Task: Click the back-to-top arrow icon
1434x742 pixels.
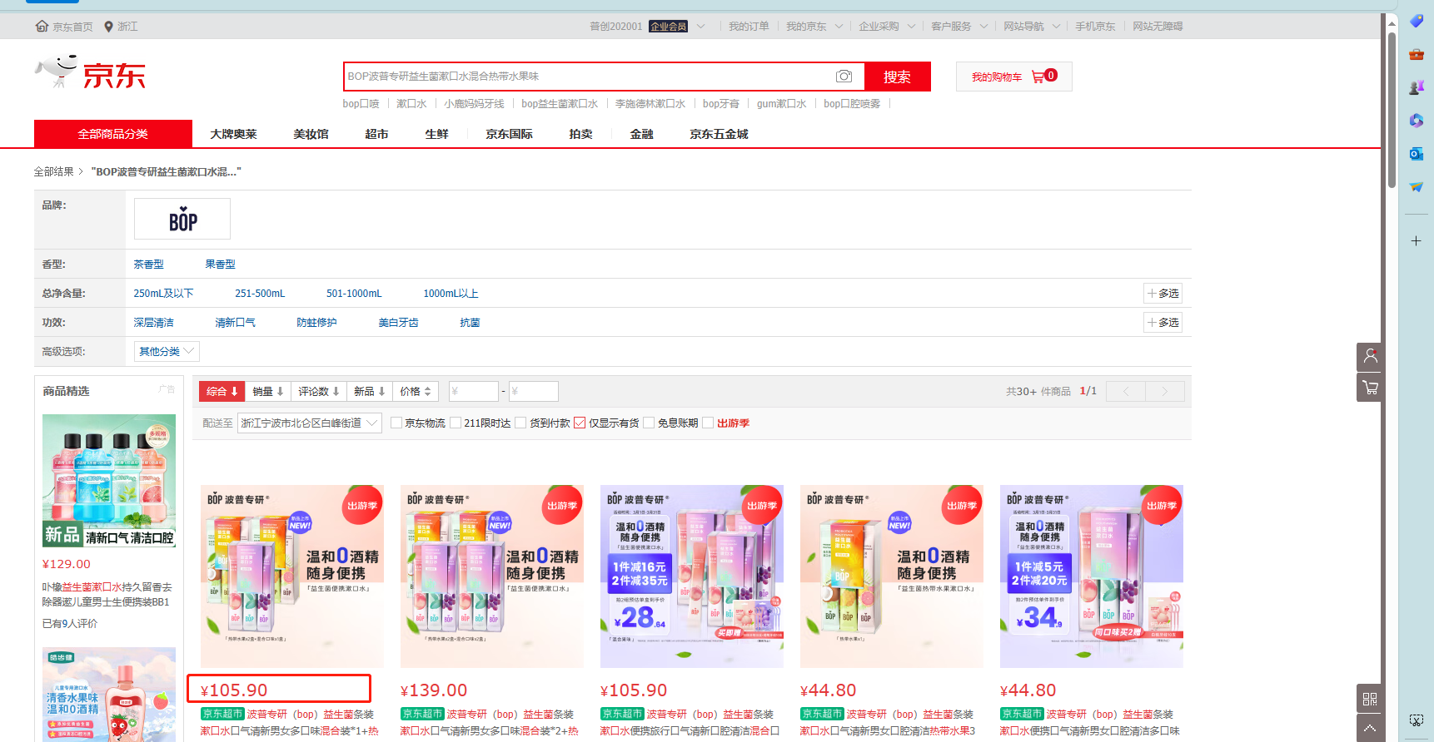Action: (x=1370, y=729)
